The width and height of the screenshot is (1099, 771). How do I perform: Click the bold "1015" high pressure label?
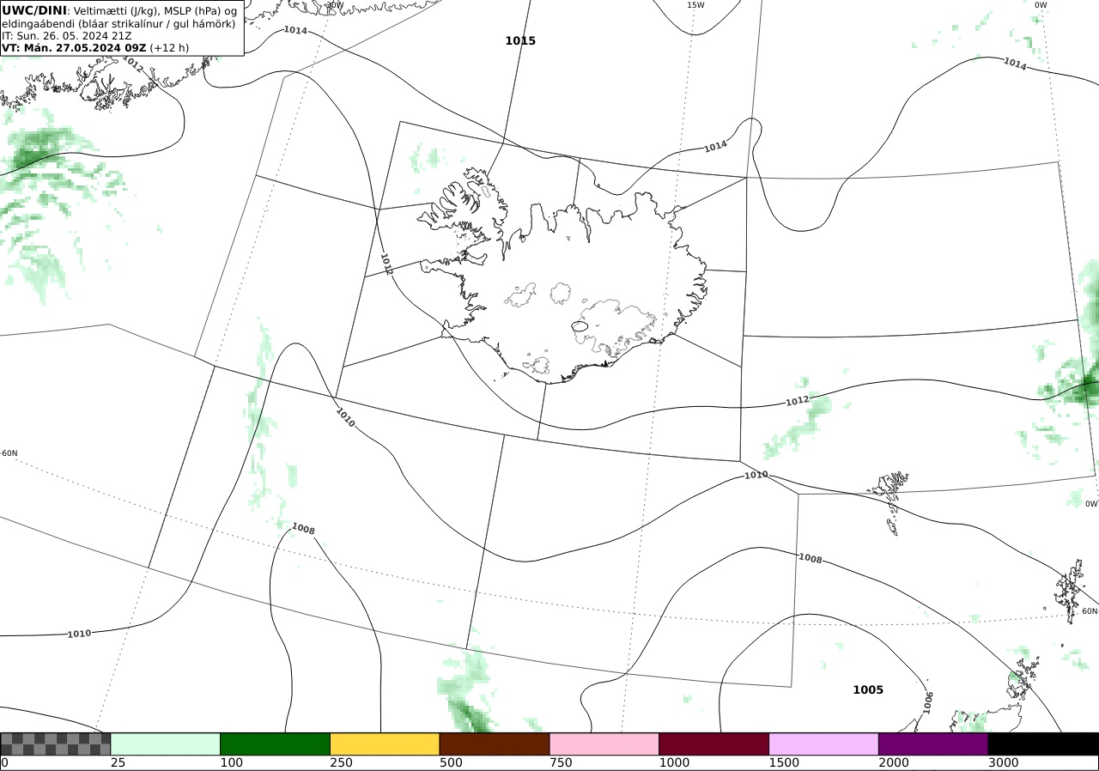pos(520,40)
